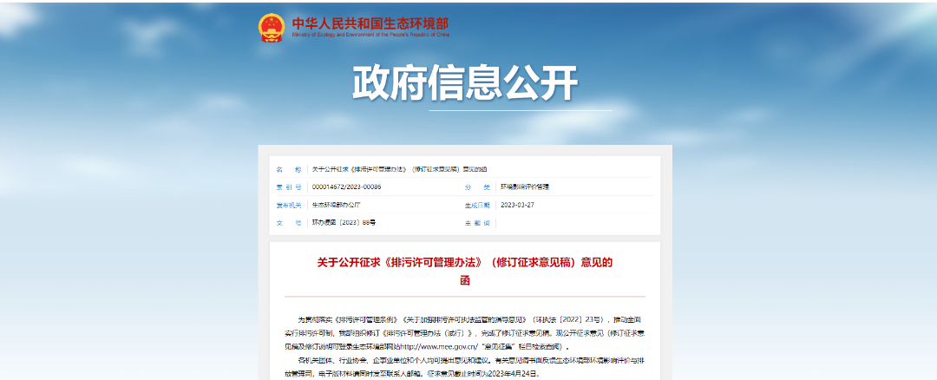Click the issuing agency value 生态环境部办公厅

point(336,205)
